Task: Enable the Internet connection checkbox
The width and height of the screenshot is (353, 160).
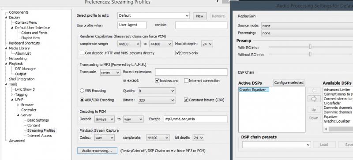Action: click(186, 81)
